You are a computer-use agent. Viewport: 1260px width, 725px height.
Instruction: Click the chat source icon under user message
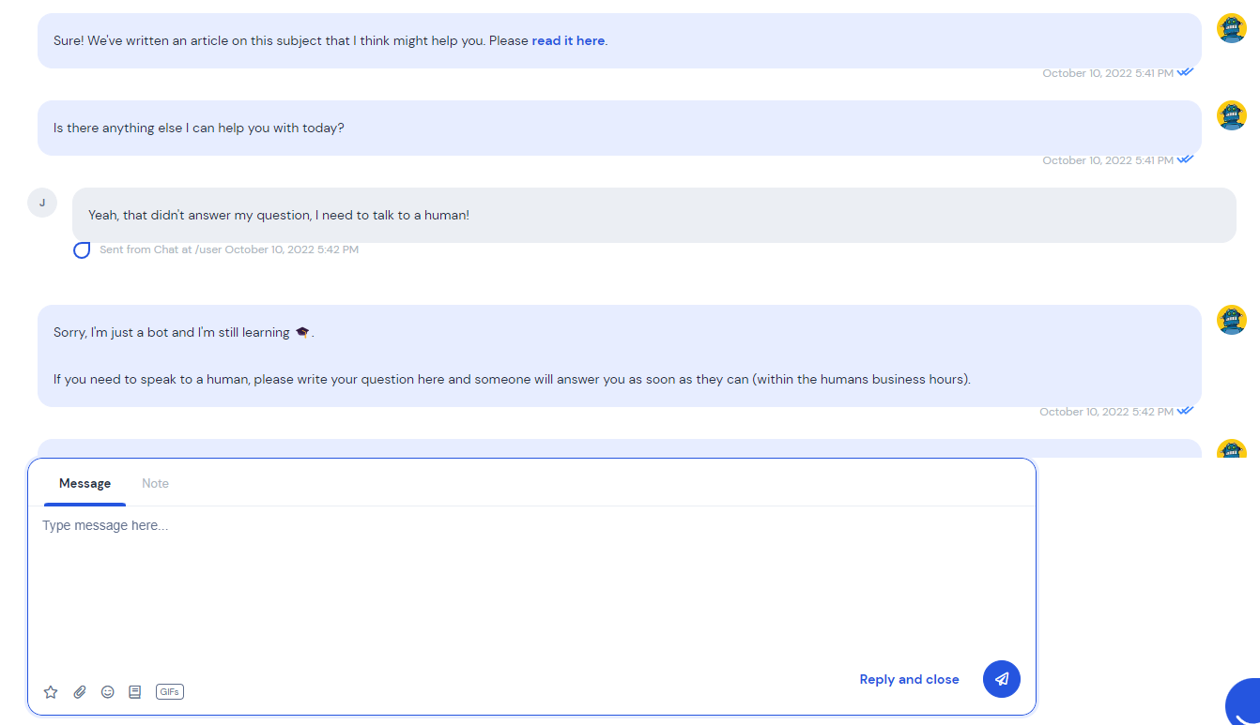(x=82, y=250)
